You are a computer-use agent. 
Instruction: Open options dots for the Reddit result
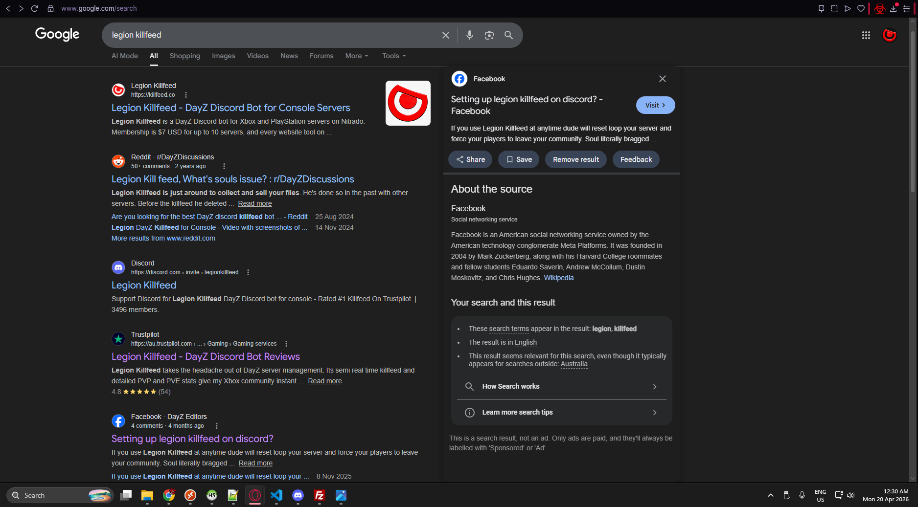coord(224,166)
